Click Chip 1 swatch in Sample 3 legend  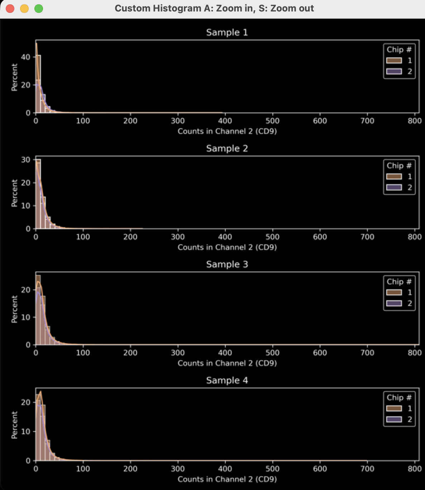394,293
